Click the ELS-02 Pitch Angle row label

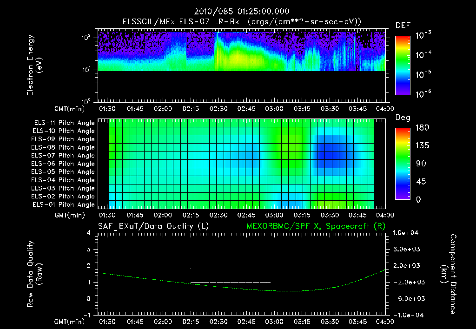coord(63,197)
